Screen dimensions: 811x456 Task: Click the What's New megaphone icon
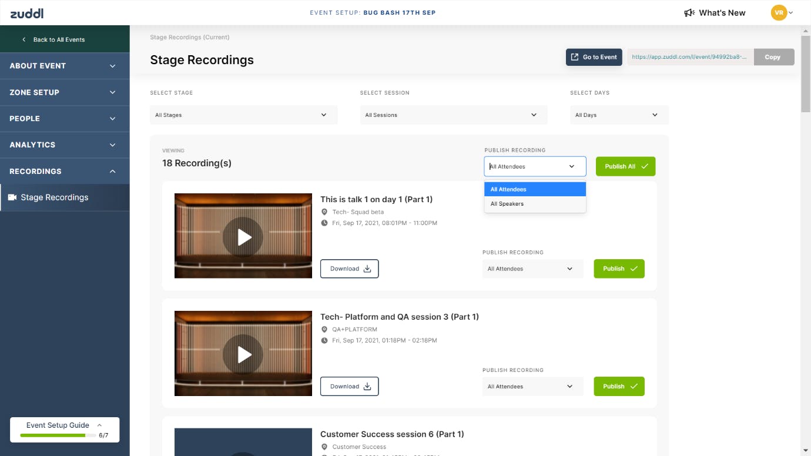[x=689, y=13]
